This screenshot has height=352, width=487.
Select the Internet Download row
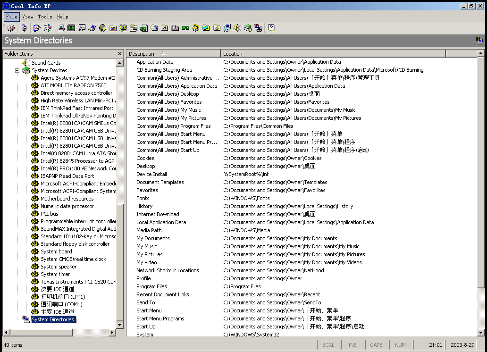coord(301,214)
